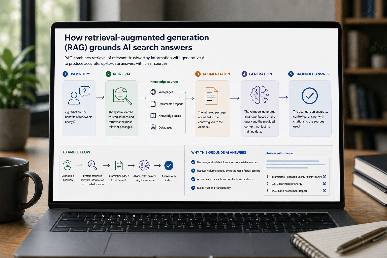Click 'System retrieves relevant information' caption
Image resolution: width=387 pixels, height=258 pixels.
(x=92, y=180)
